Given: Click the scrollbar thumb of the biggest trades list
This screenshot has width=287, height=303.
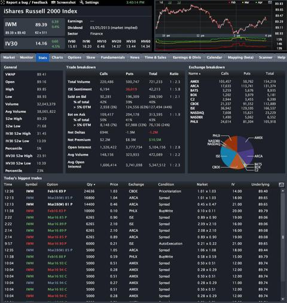Looking at the screenshot, I should (x=283, y=237).
